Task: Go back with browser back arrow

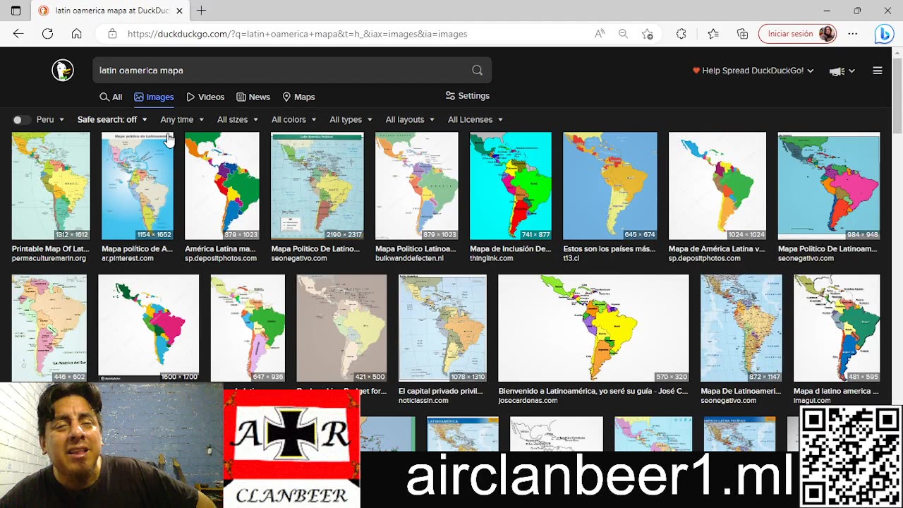Action: [18, 34]
